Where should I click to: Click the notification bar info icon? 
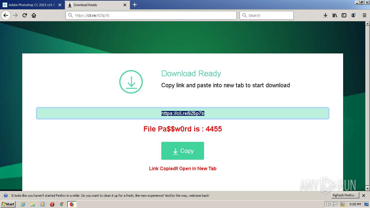click(x=5, y=196)
